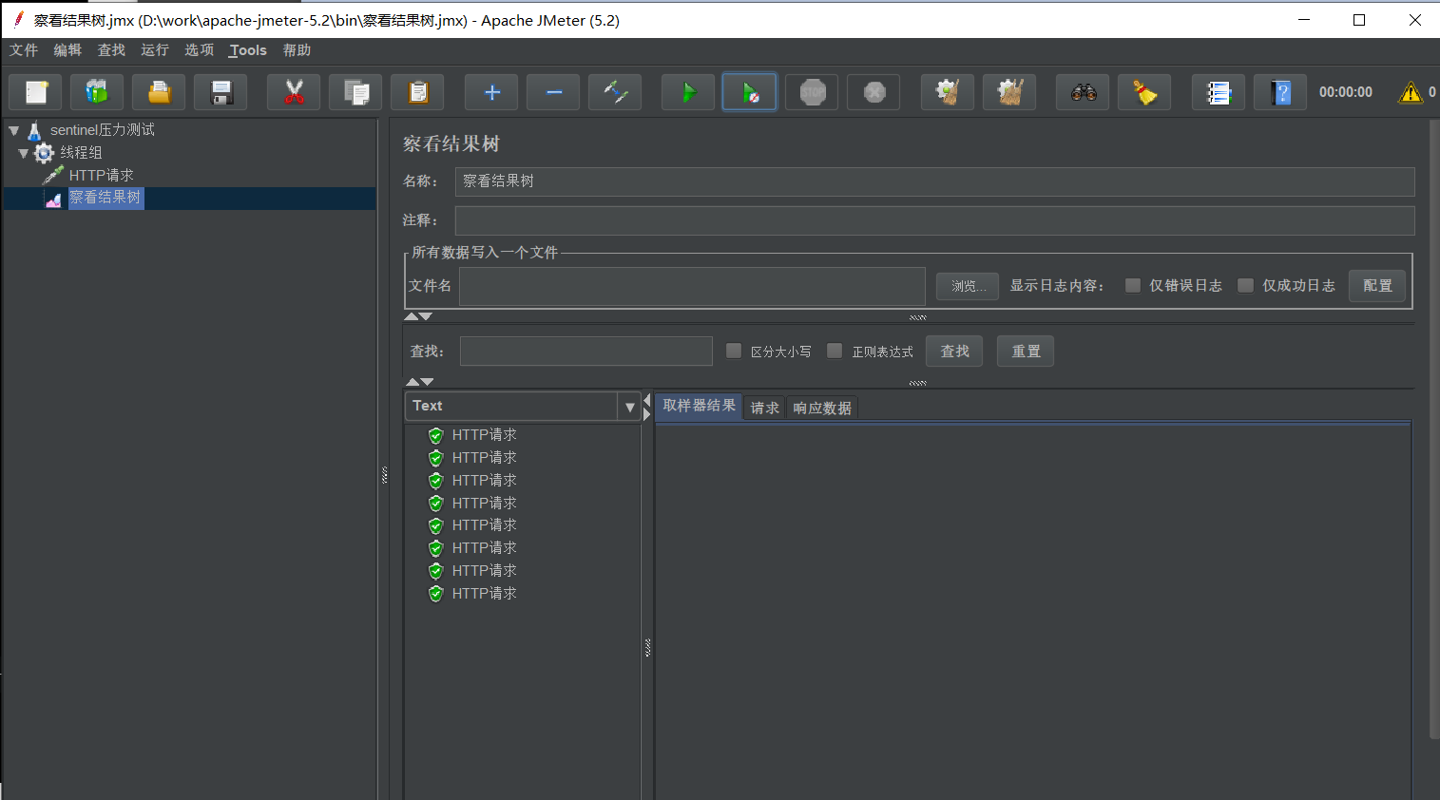Image resolution: width=1440 pixels, height=800 pixels.
Task: Switch to the 响应数据 tab
Action: (822, 408)
